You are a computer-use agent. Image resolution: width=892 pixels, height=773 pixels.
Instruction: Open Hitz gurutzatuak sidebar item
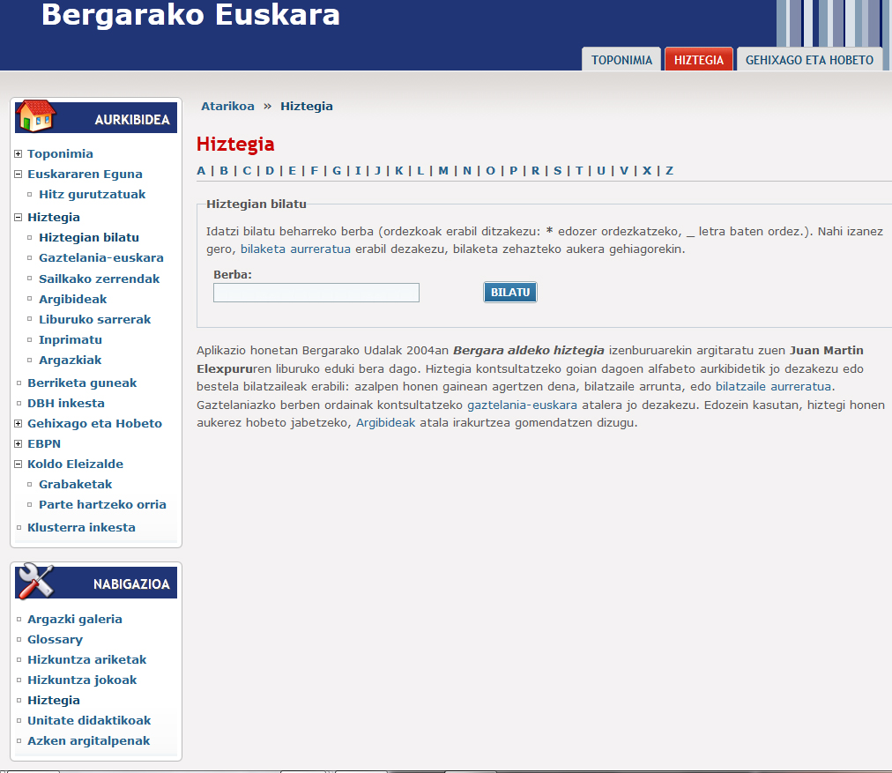coord(93,195)
